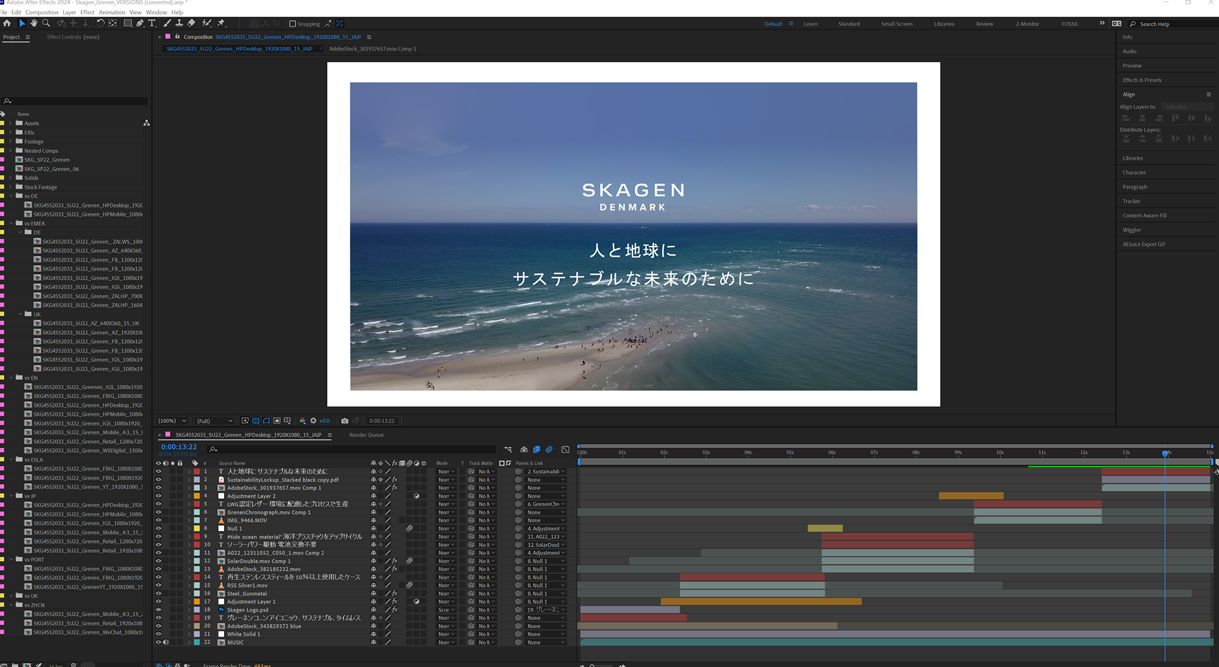Screen dimensions: 1219x667
Task: Open the resolution (Full) dropdown
Action: coord(214,421)
